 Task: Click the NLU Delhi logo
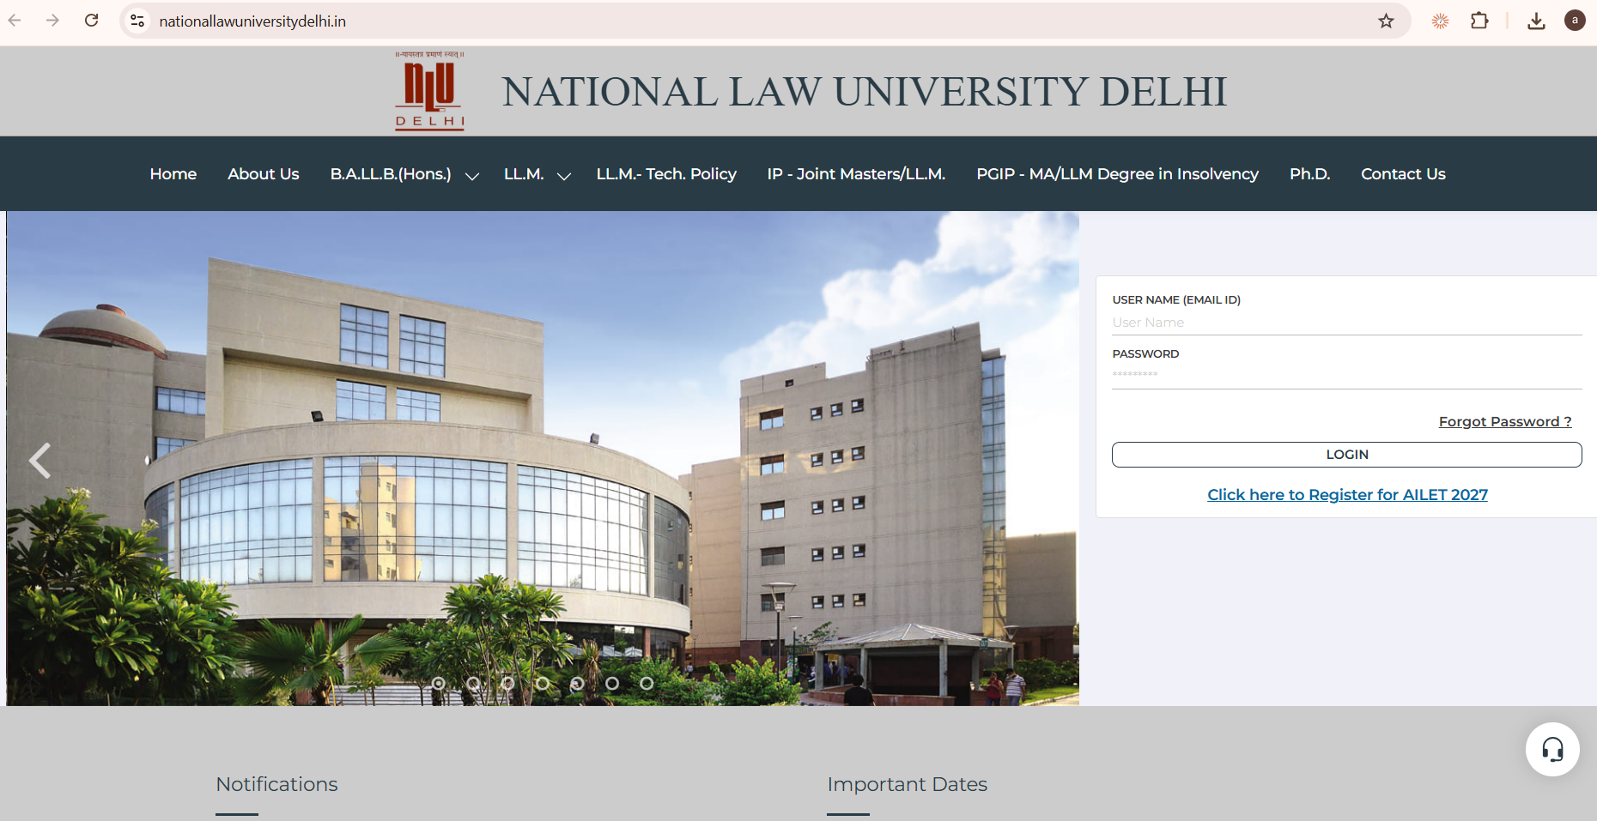click(430, 91)
